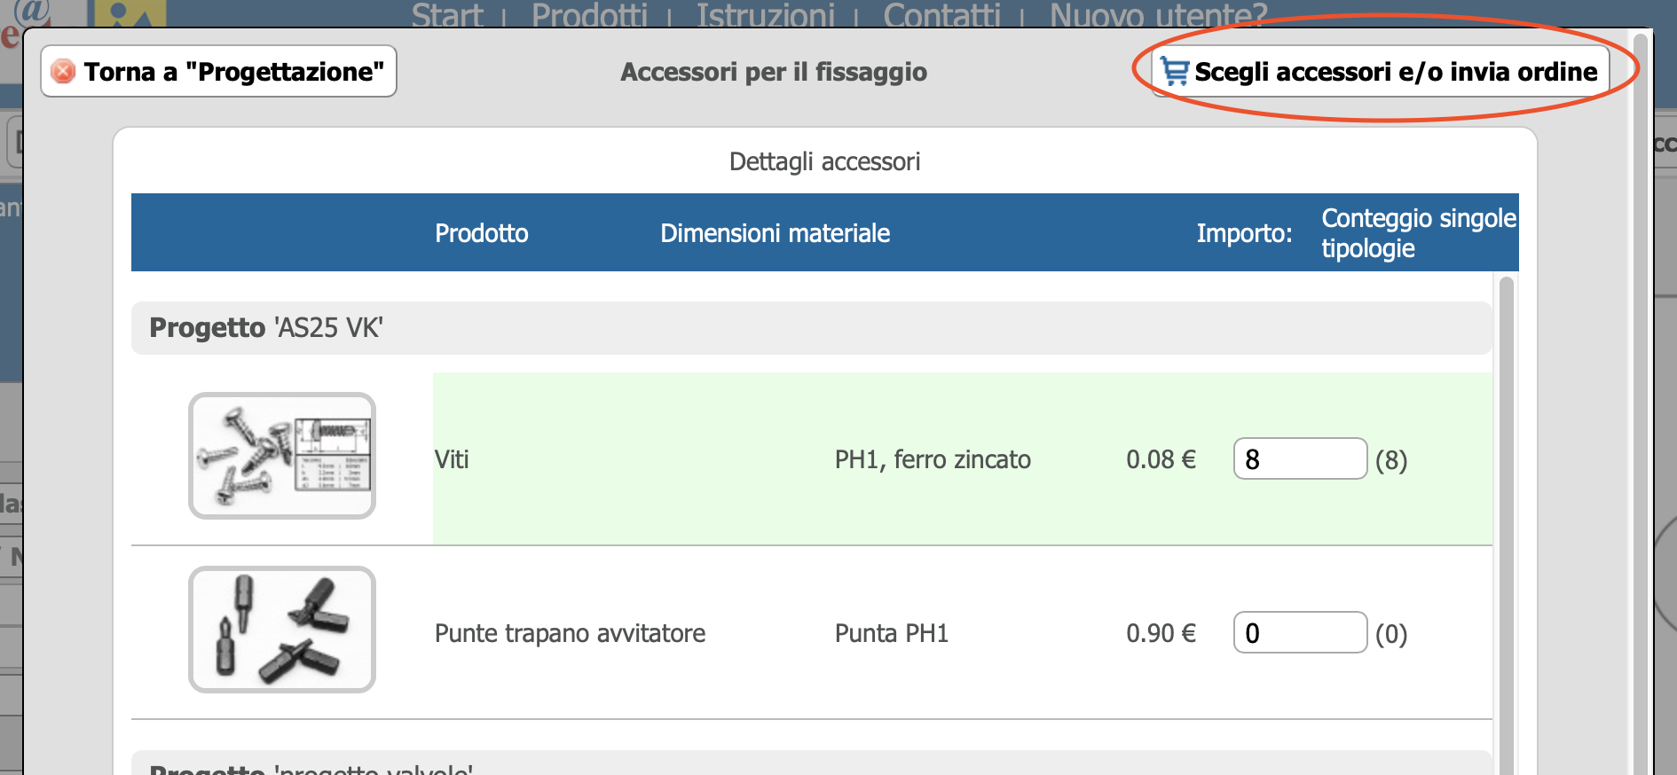Open the Contatti menu item
The height and width of the screenshot is (775, 1677).
pyautogui.click(x=941, y=15)
